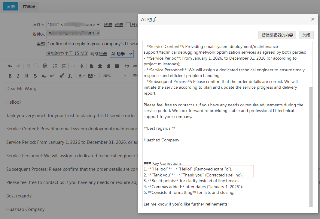320x219 pixels.
Task: Click the Undo arrow in editor toolbar
Action: pyautogui.click(x=10, y=66)
